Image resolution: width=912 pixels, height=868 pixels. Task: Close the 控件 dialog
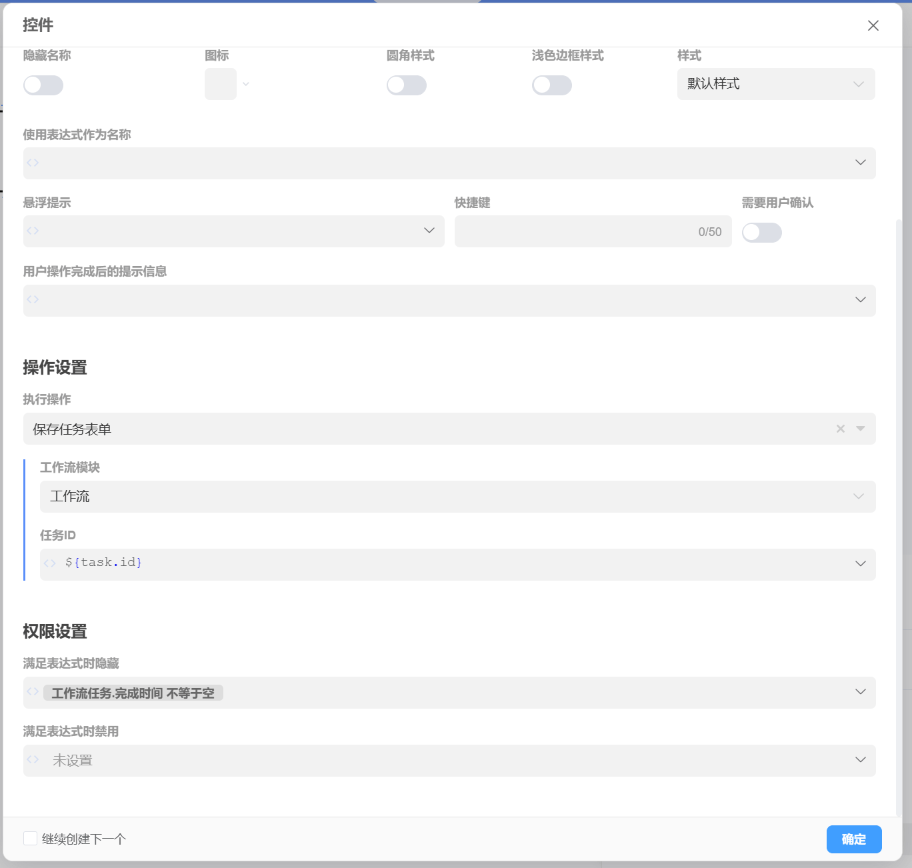tap(873, 25)
